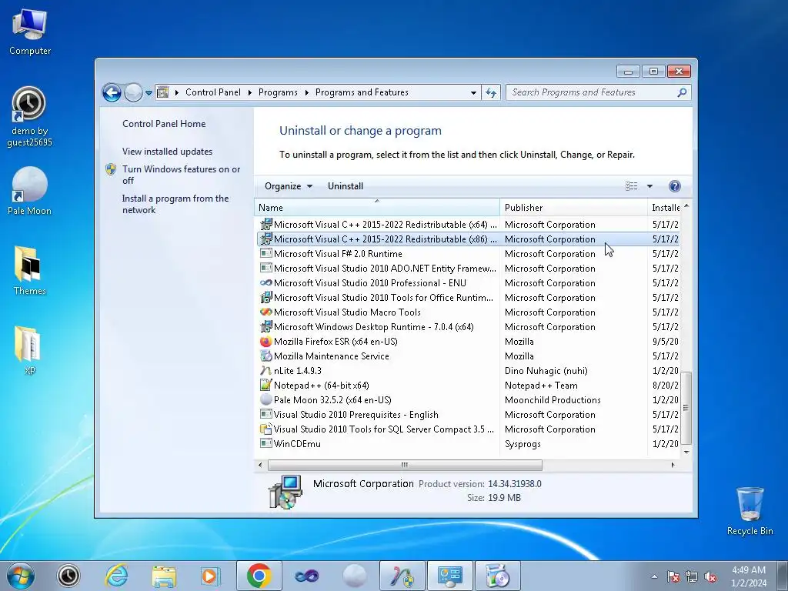The width and height of the screenshot is (788, 591).
Task: Click the list scroll down arrow
Action: pos(686,452)
